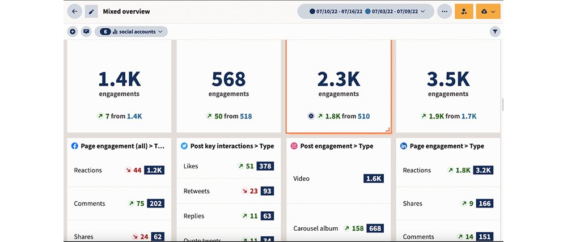Screen dimensions: 567x242
Task: Open the comment note icon
Action: point(86,32)
